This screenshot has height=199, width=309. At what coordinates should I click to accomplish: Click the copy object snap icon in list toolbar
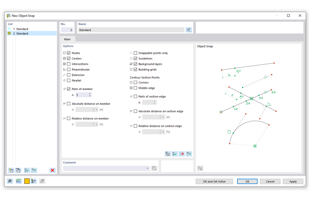pyautogui.click(x=18, y=170)
